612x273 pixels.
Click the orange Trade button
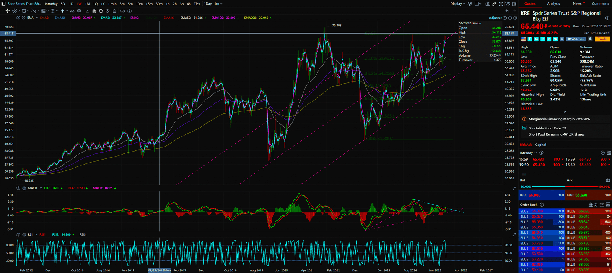coord(602,39)
